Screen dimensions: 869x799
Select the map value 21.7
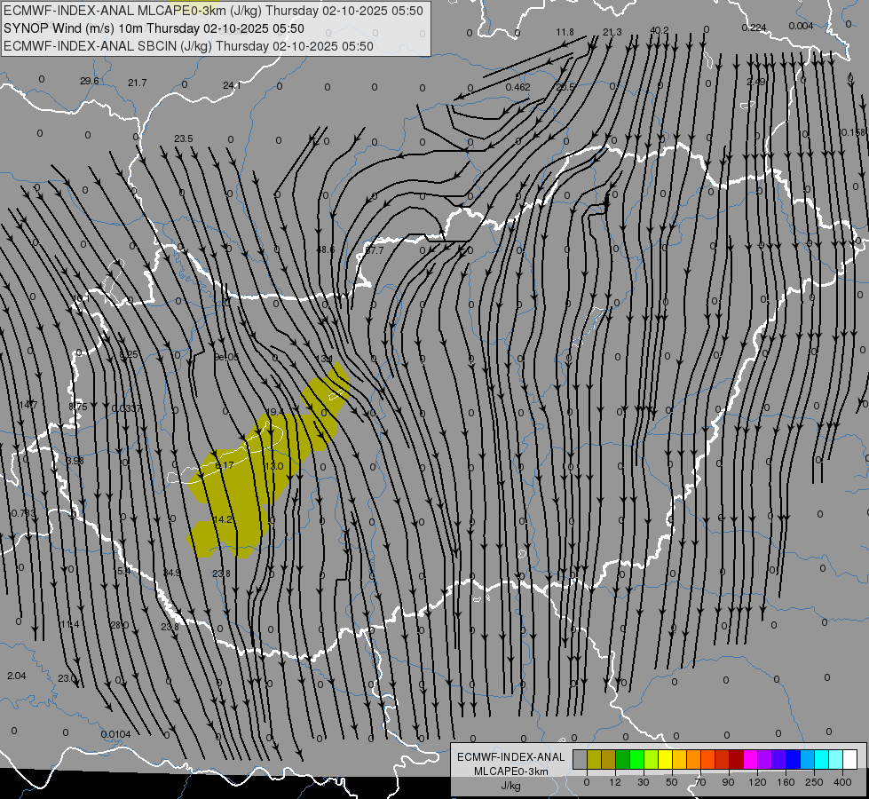(138, 83)
